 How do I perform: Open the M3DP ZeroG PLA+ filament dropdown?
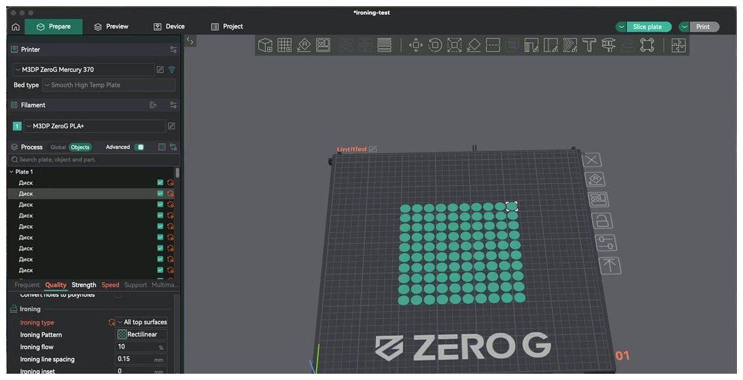coord(95,126)
